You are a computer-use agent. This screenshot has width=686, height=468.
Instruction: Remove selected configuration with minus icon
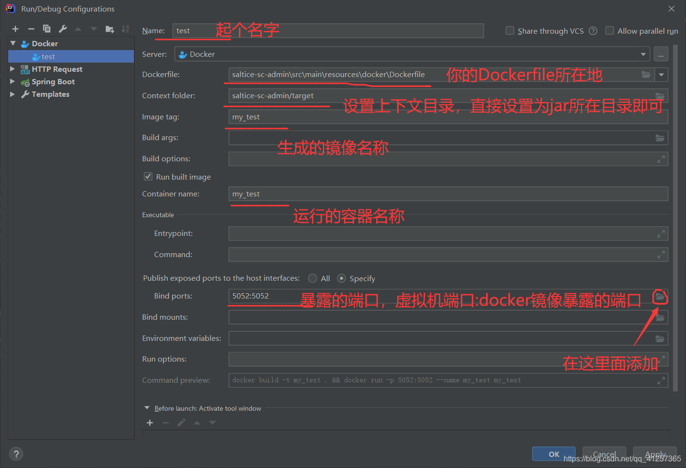pos(31,29)
